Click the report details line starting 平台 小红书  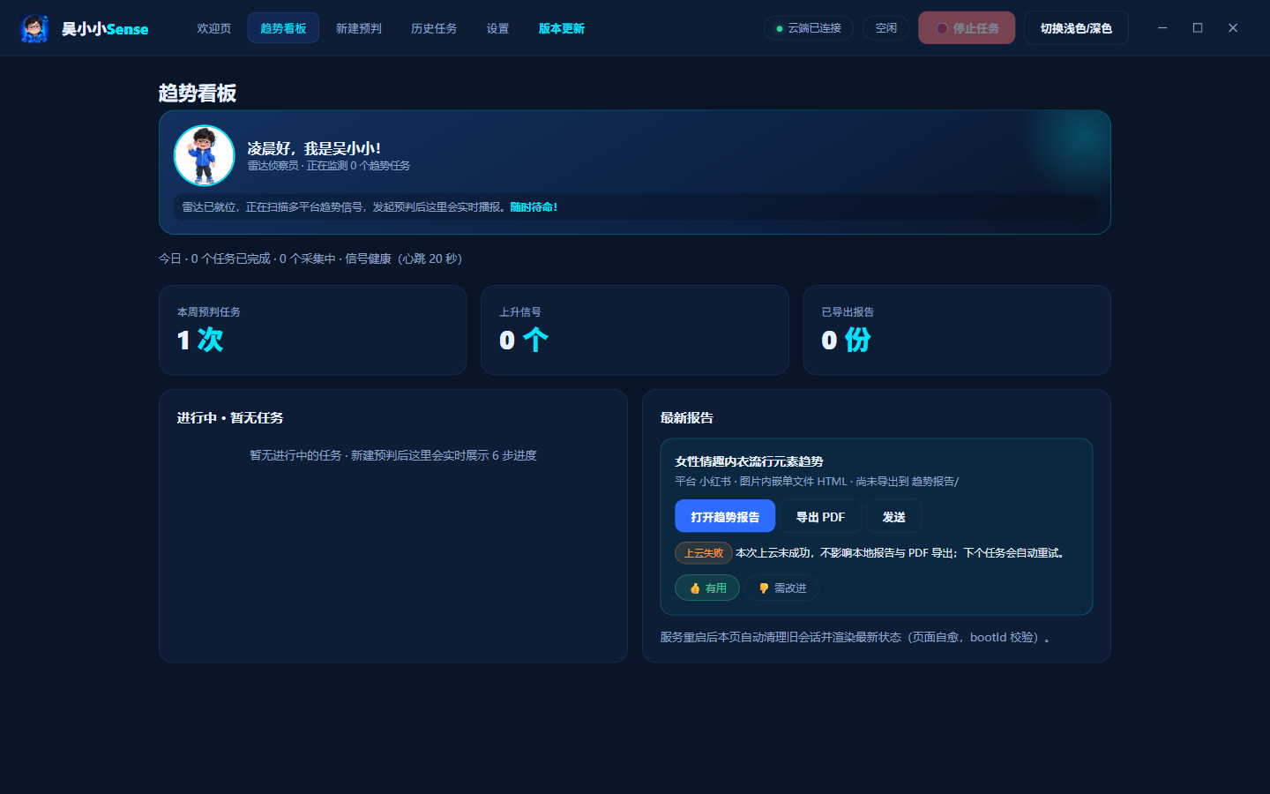pyautogui.click(x=817, y=482)
